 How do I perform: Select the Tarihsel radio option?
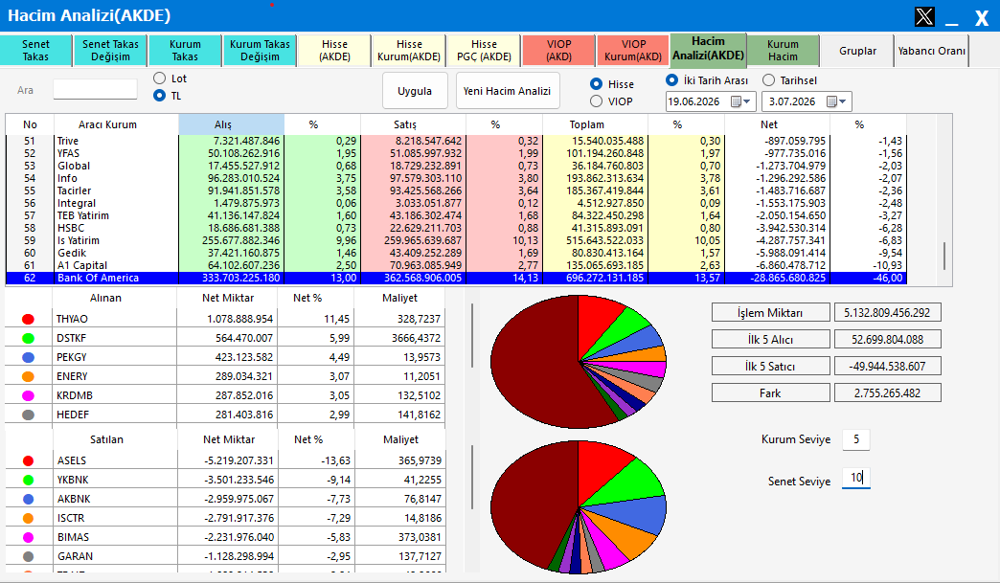(x=768, y=80)
